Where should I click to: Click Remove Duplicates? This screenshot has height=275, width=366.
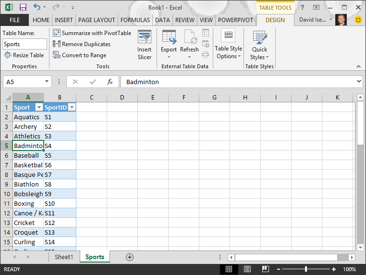(82, 44)
